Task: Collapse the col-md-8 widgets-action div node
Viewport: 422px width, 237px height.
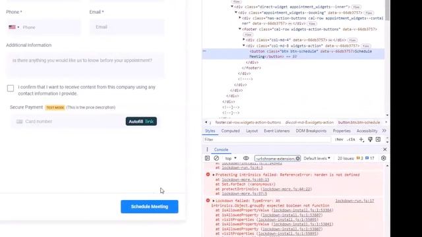Action: (x=244, y=45)
